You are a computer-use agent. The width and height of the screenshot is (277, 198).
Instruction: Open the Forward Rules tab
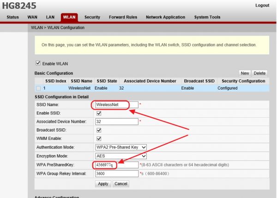(123, 18)
